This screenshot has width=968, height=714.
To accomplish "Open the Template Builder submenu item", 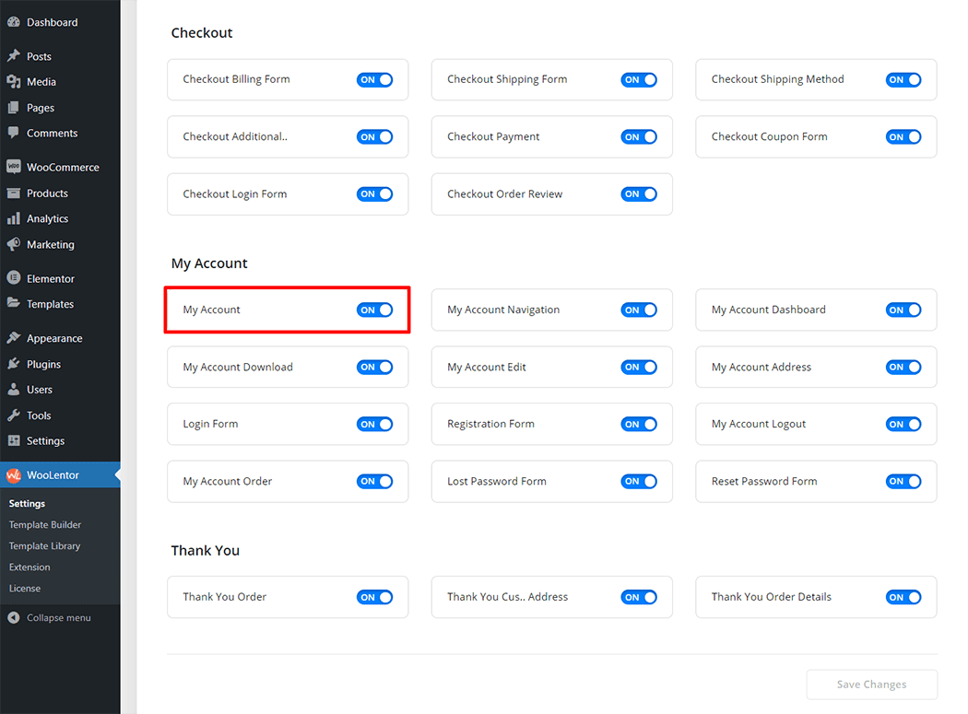I will coord(45,525).
